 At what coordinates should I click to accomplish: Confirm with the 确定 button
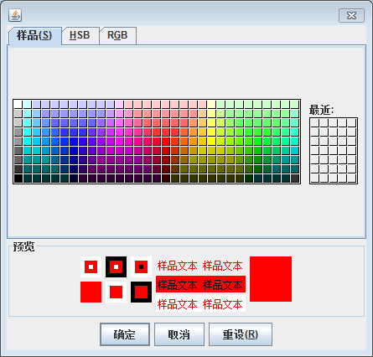click(x=125, y=334)
